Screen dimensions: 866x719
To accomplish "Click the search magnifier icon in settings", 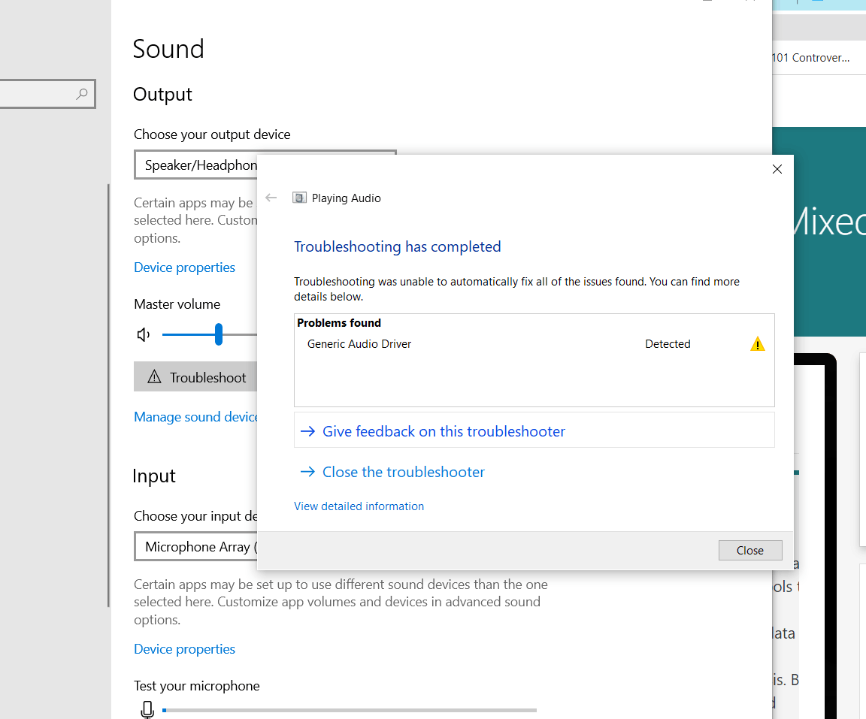I will tap(82, 94).
